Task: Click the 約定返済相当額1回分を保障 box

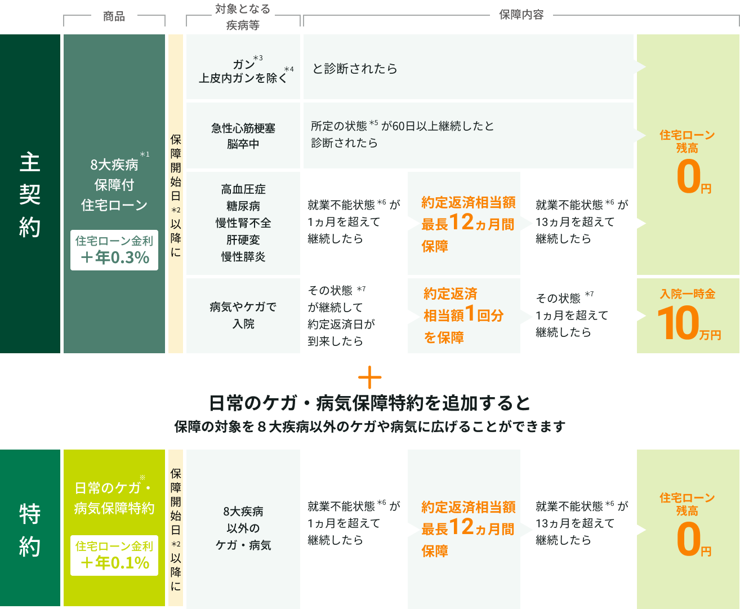Action: point(464,315)
